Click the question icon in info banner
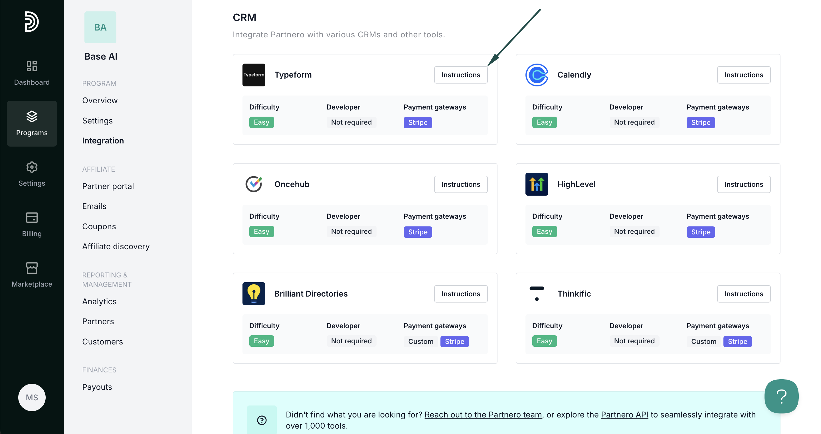 [x=262, y=420]
